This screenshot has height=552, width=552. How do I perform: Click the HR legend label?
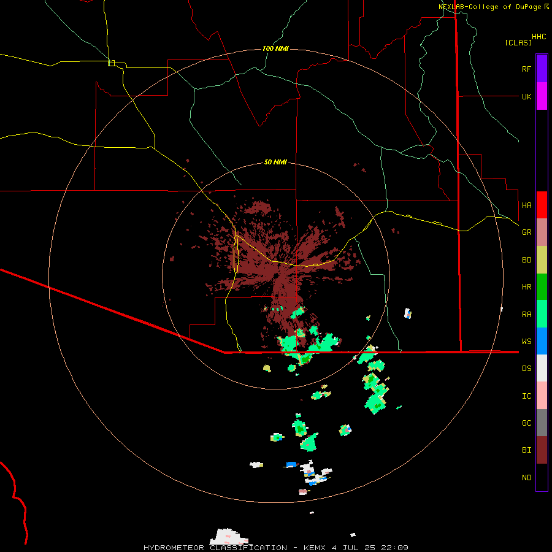tap(527, 287)
